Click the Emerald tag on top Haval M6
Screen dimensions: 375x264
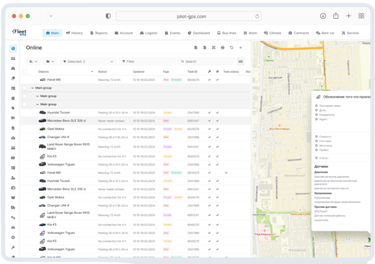tap(176, 79)
